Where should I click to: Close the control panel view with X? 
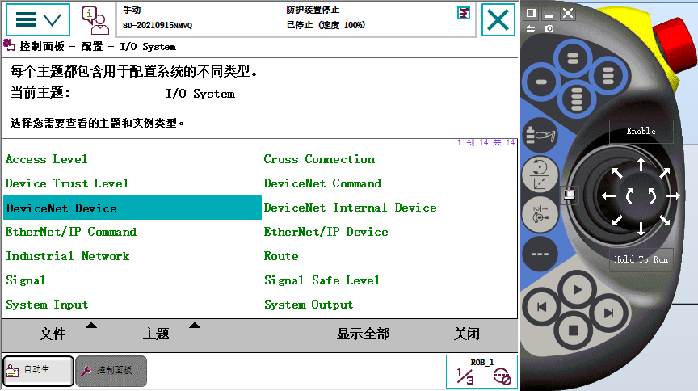click(x=498, y=19)
